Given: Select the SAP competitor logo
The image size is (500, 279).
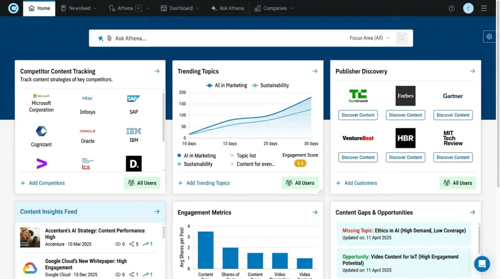Looking at the screenshot, I should point(133,99).
